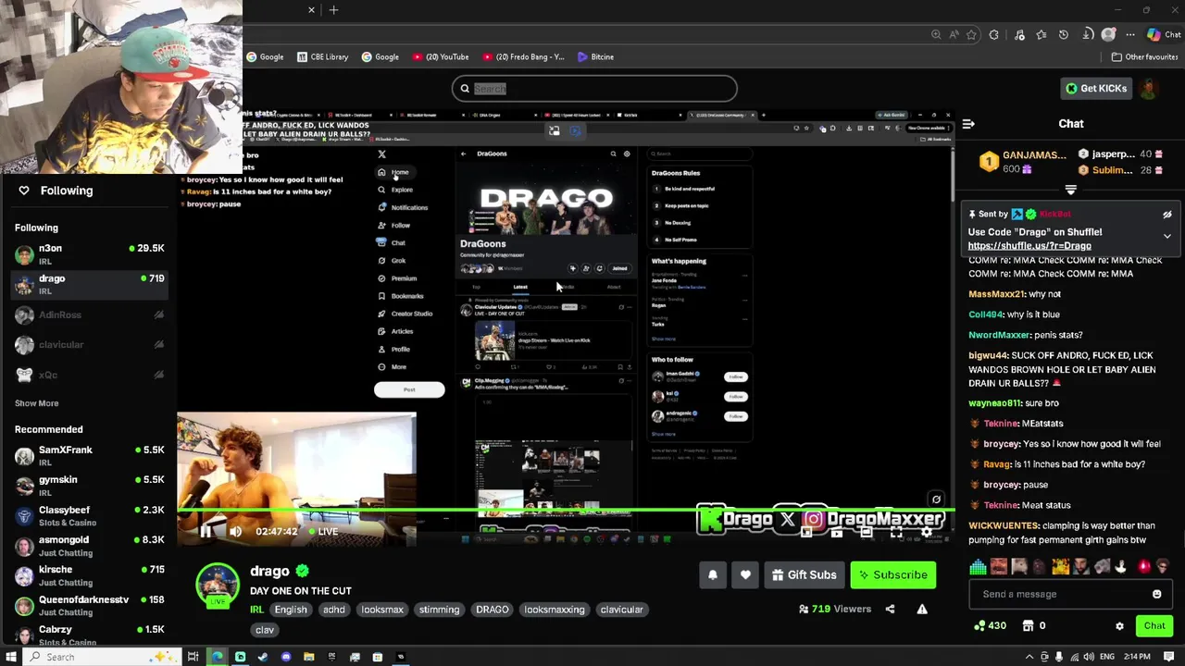Screen dimensions: 1185x666
Task: Click the Windows taskbar search box
Action: pyautogui.click(x=100, y=657)
